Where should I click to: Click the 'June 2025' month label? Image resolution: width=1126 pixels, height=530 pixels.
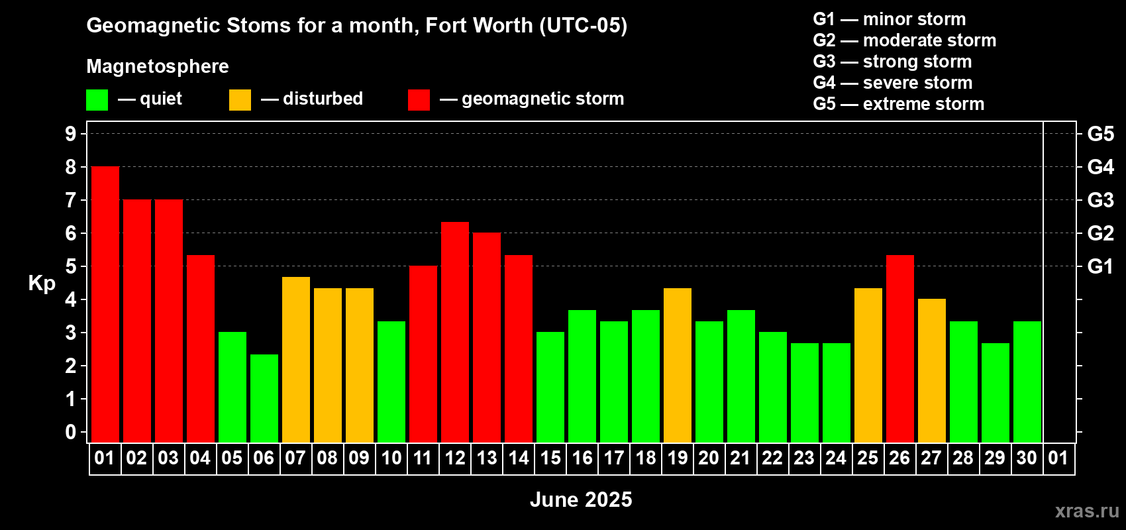581,500
